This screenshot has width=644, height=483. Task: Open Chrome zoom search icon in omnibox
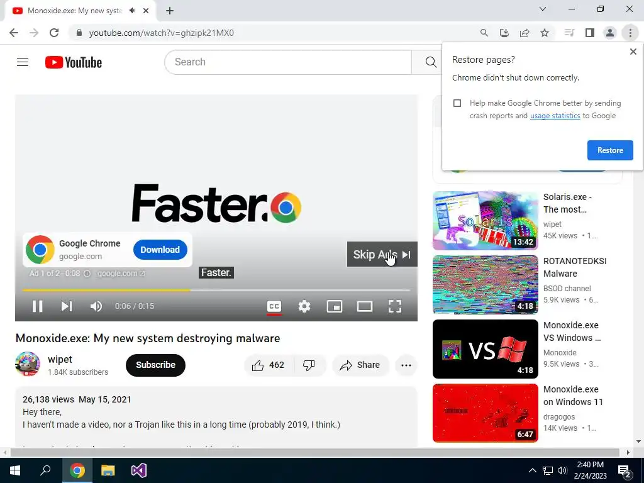click(484, 33)
